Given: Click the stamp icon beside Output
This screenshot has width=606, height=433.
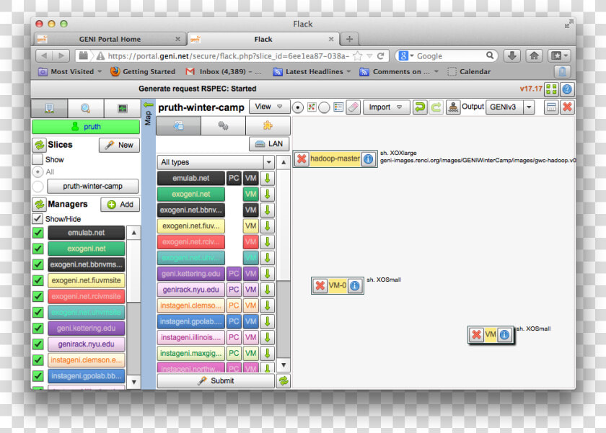Looking at the screenshot, I should [453, 107].
